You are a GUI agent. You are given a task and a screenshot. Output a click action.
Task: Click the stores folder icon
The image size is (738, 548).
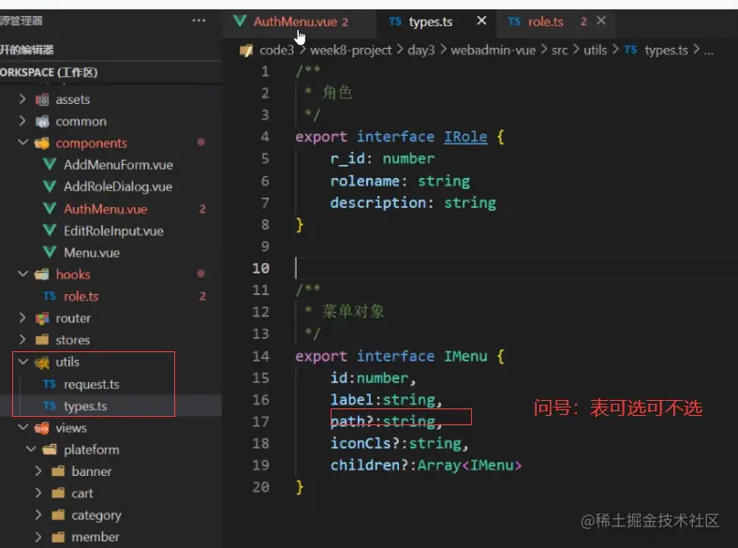coord(42,339)
